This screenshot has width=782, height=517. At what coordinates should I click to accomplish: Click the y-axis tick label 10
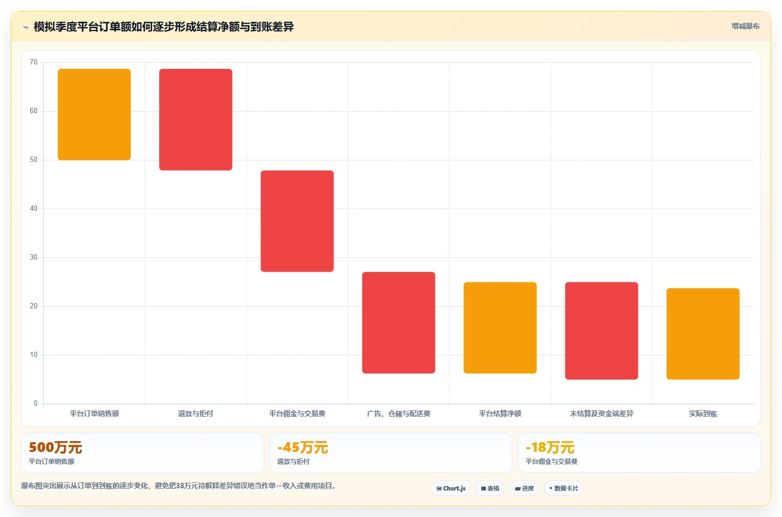point(34,355)
